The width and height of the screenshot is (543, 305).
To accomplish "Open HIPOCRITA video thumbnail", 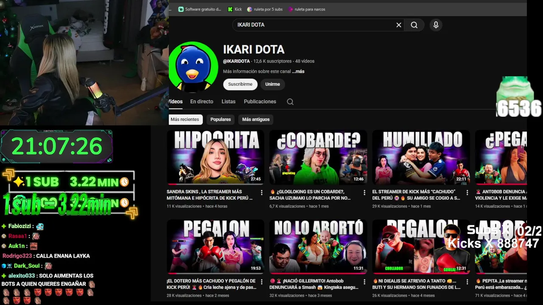I will [x=215, y=157].
